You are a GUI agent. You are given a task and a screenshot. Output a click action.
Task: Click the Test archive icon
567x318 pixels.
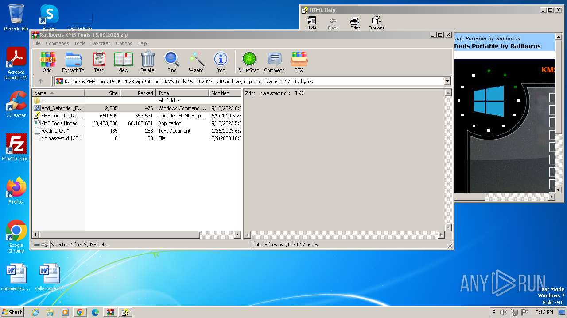click(99, 62)
